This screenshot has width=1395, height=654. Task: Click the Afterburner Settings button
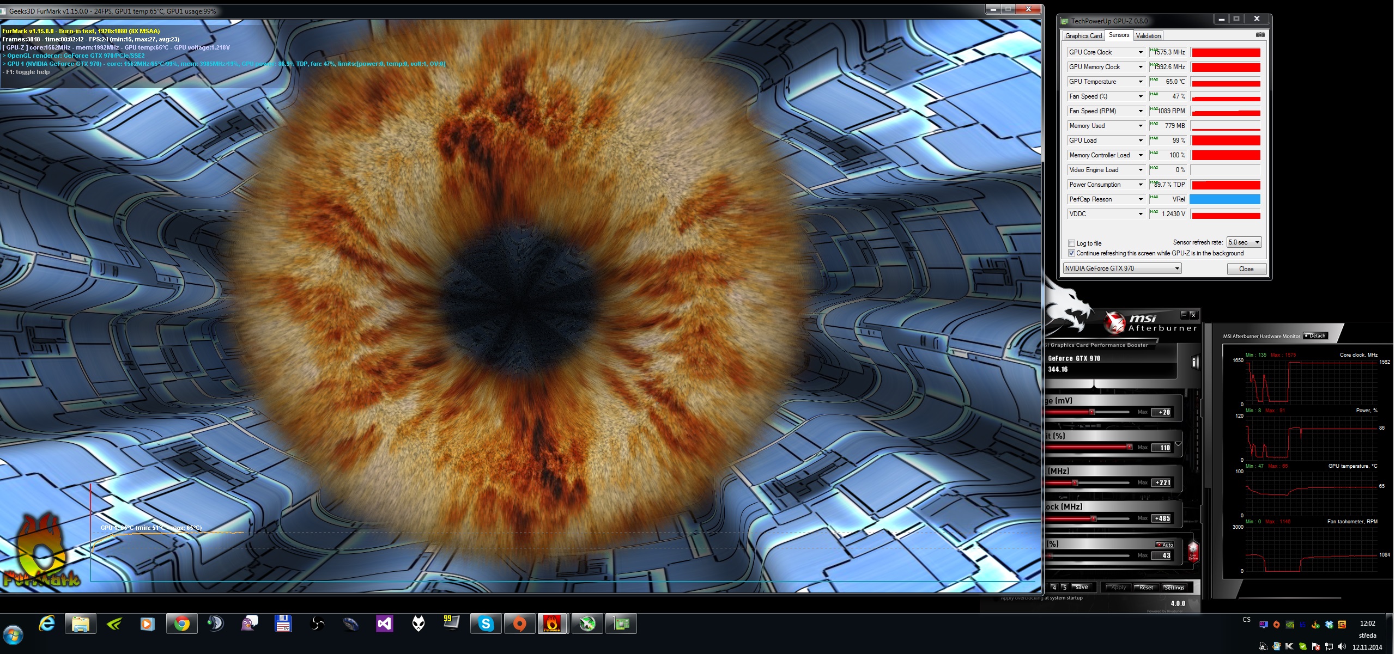[1174, 588]
